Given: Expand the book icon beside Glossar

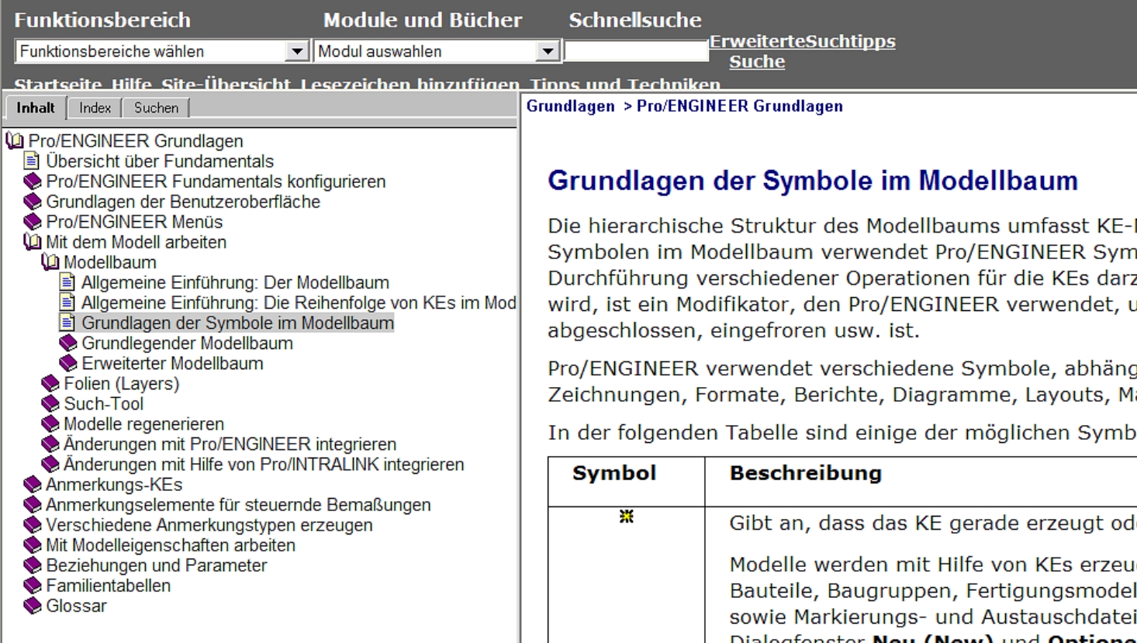Looking at the screenshot, I should tap(33, 605).
